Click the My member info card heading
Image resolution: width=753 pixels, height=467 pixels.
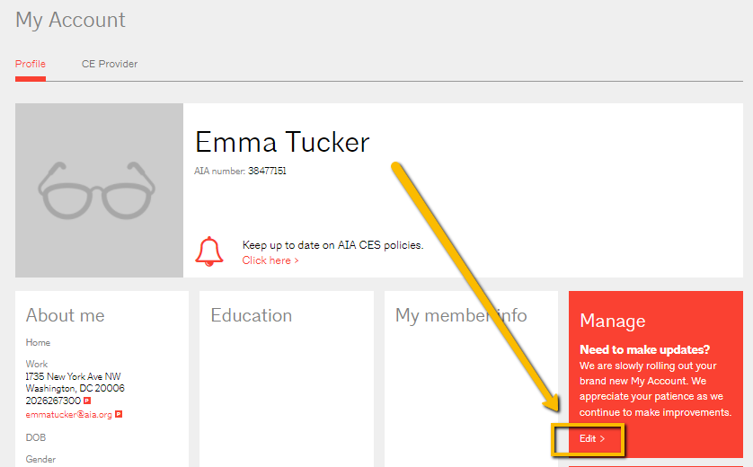[x=461, y=316]
